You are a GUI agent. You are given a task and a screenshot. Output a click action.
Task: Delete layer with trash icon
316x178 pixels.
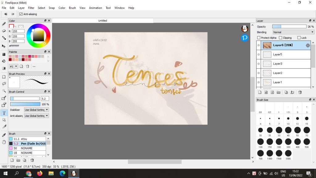pos(300,92)
